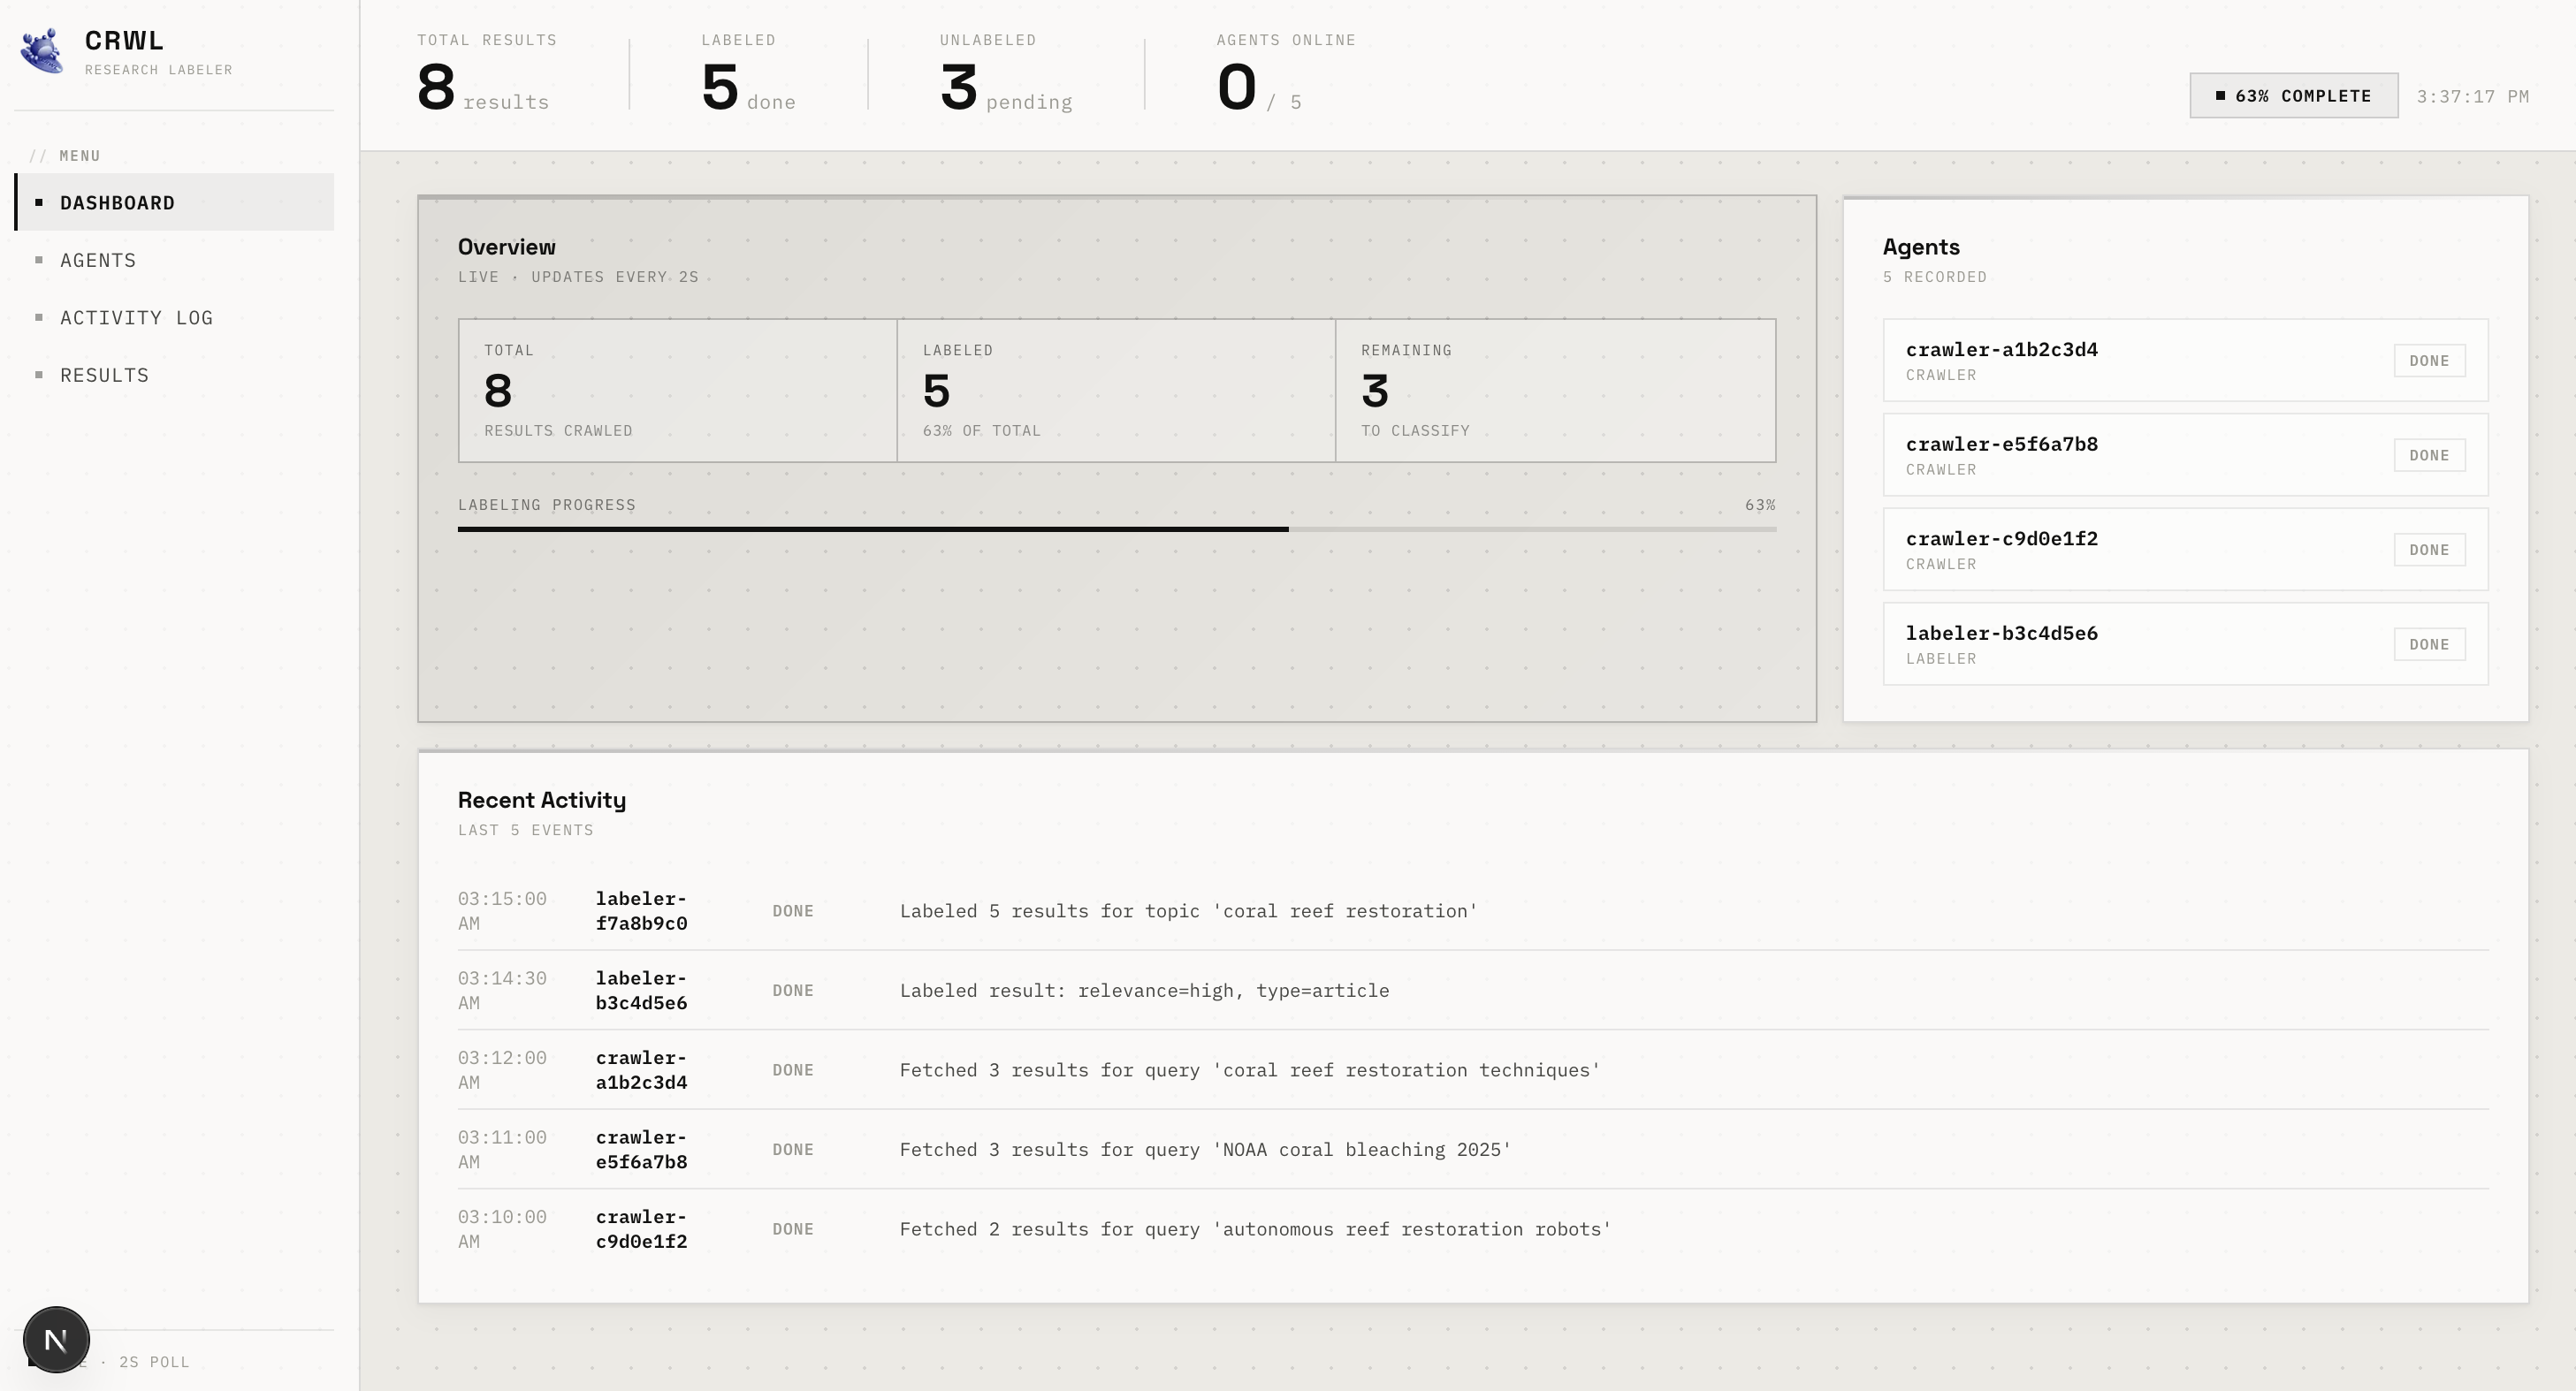The width and height of the screenshot is (2576, 1391).
Task: Click the 63% Complete status badge
Action: [x=2293, y=96]
